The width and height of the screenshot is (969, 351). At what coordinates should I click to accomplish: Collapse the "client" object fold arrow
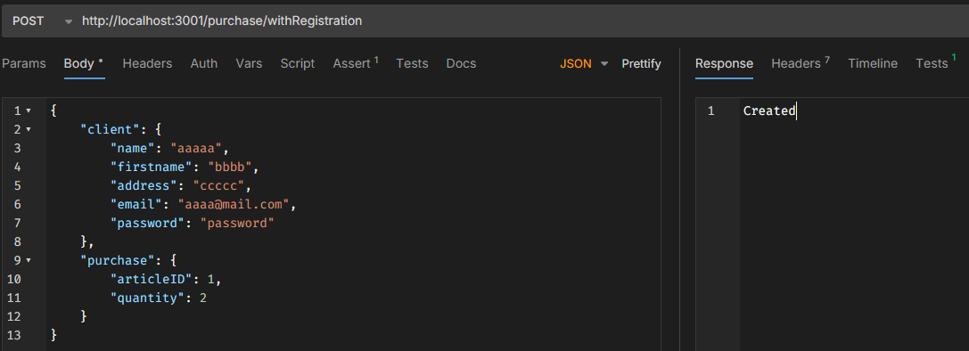[28, 130]
